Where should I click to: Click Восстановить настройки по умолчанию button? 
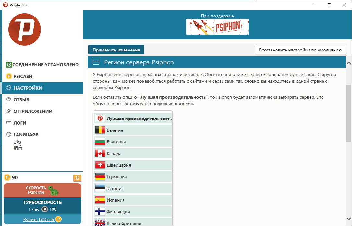pos(300,50)
